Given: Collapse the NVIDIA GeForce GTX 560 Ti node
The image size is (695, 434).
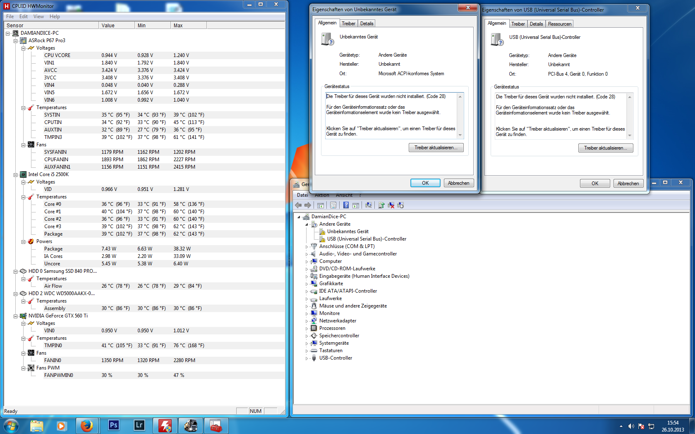Looking at the screenshot, I should coord(16,316).
